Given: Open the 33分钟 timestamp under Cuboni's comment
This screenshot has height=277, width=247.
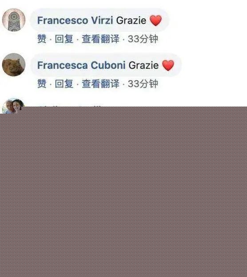Looking at the screenshot, I should [x=143, y=84].
